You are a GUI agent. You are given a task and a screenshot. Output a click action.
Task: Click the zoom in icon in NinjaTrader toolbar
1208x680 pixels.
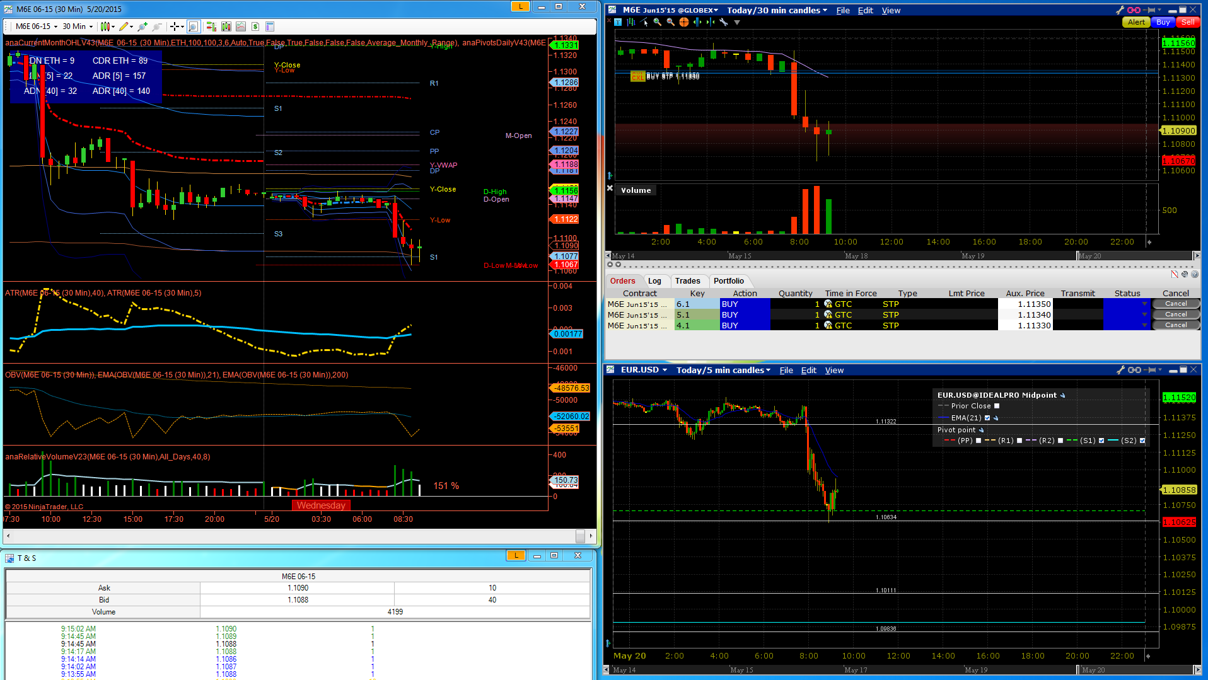point(142,26)
